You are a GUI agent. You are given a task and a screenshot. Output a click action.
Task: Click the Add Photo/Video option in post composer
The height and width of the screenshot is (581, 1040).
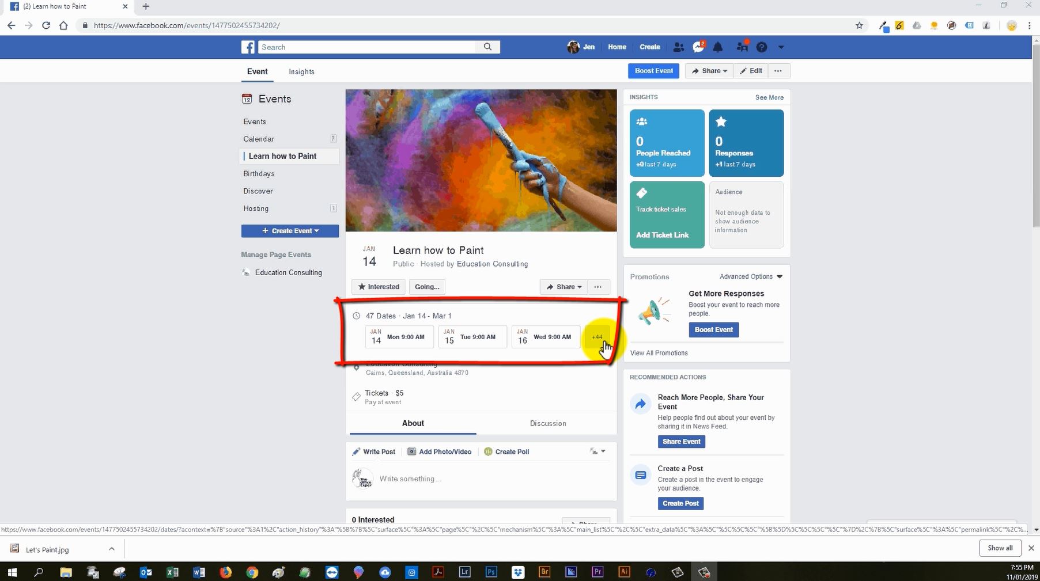(x=440, y=452)
